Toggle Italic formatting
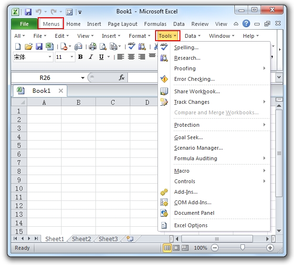The image size is (294, 265). pos(91,57)
